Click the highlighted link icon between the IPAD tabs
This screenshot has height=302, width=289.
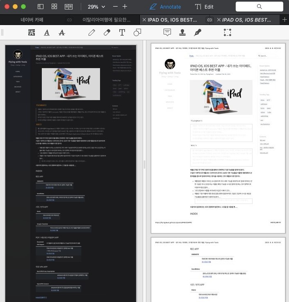click(x=209, y=20)
